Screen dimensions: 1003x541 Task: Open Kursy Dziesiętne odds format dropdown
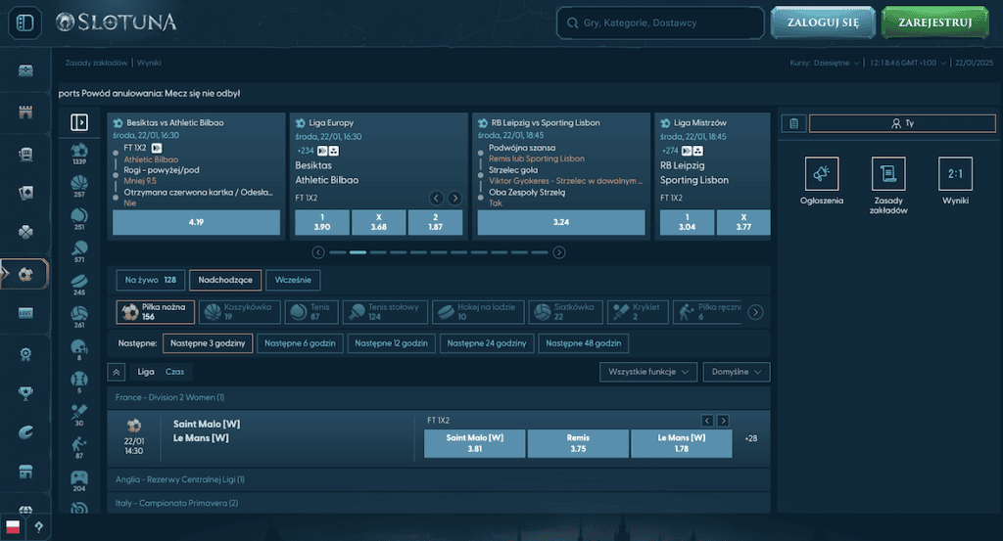[x=825, y=63]
